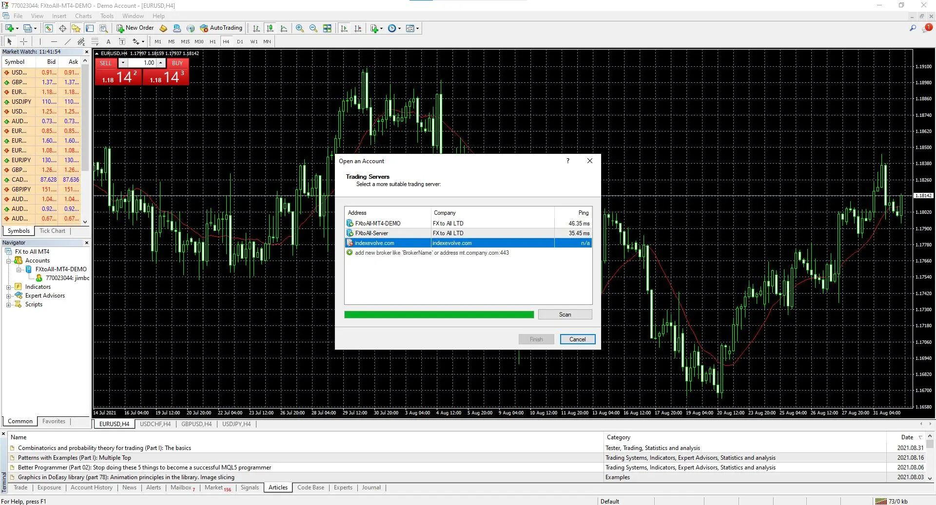Expand the Scripts tree node
936x505 pixels.
(8, 305)
